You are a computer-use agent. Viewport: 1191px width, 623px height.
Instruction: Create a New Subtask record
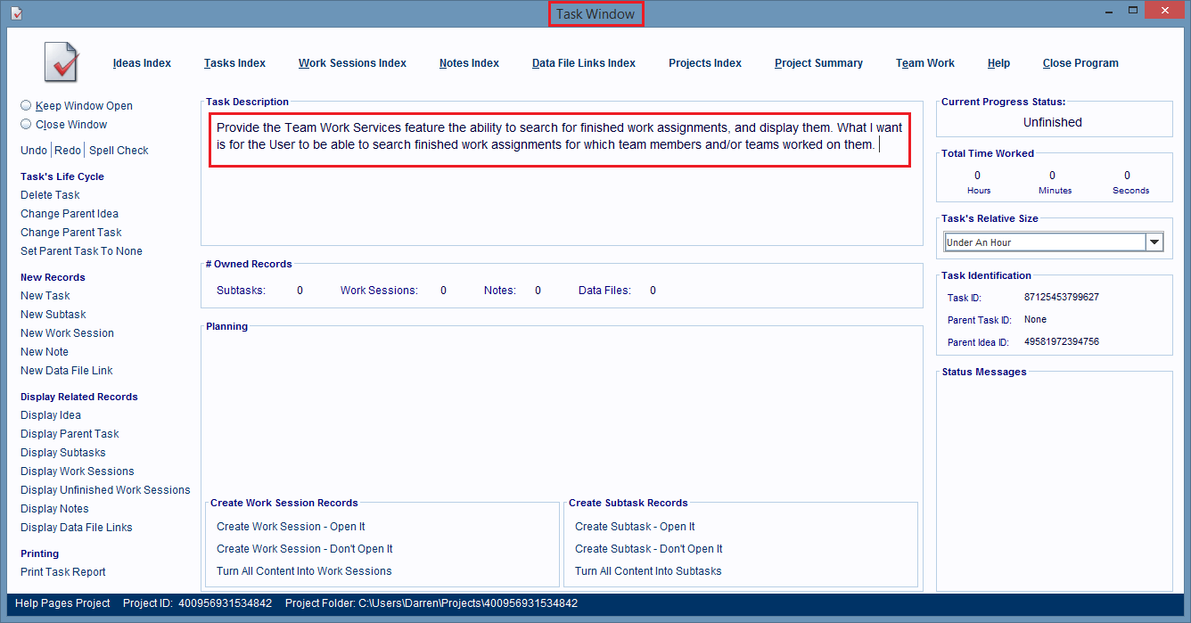(53, 315)
